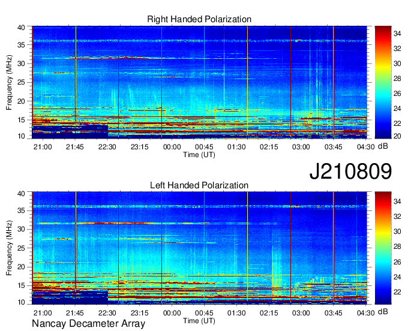Click the 30 MHz tick of Left Handed plot
Viewport: 408px width, 331px height.
pos(21,229)
